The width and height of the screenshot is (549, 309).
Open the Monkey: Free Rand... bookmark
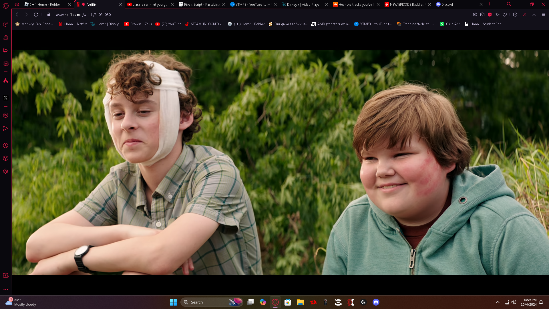[34, 24]
